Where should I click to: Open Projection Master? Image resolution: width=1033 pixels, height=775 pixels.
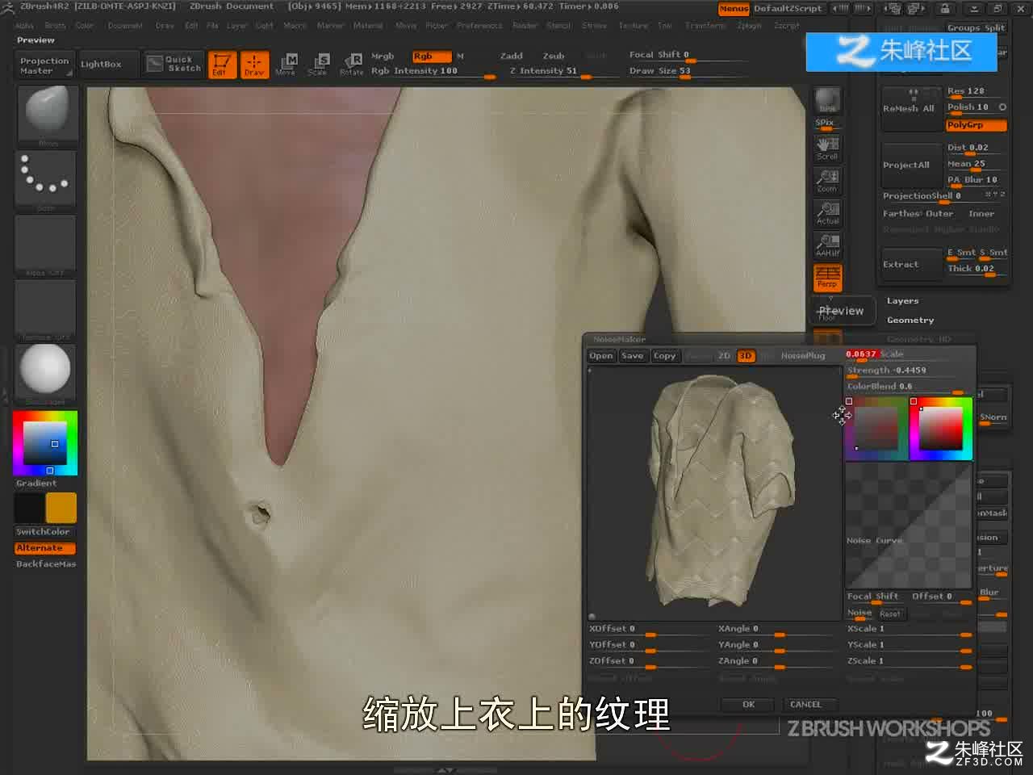[x=44, y=65]
